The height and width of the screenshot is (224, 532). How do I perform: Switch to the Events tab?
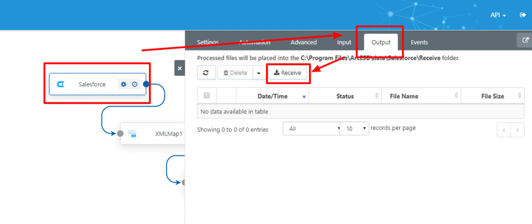pos(419,42)
